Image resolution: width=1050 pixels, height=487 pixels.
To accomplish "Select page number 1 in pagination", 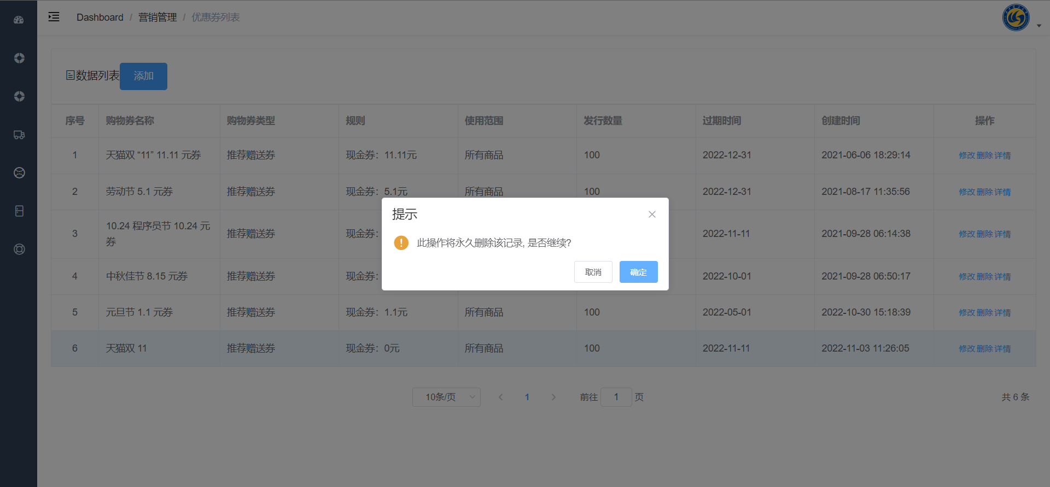I will 527,397.
